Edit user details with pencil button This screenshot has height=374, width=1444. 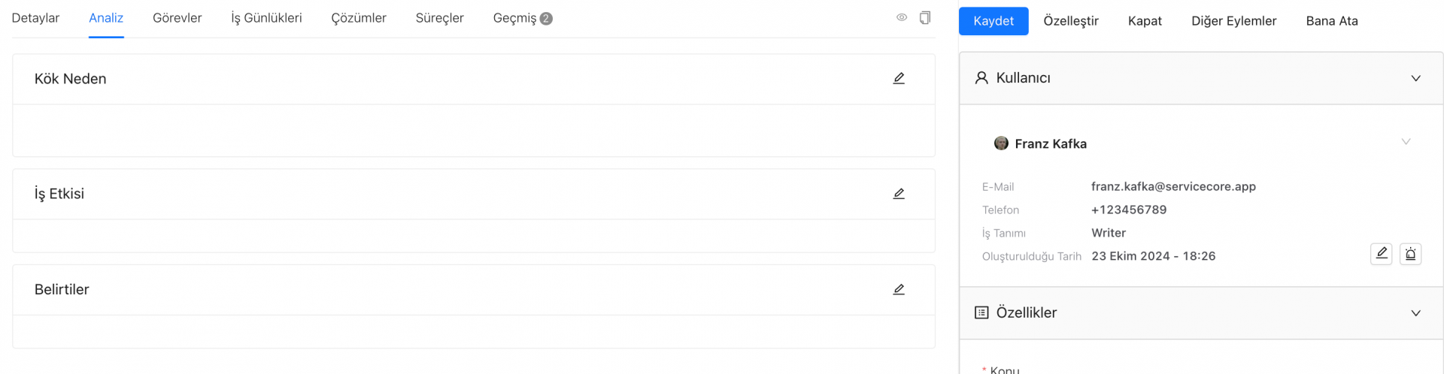click(1382, 254)
